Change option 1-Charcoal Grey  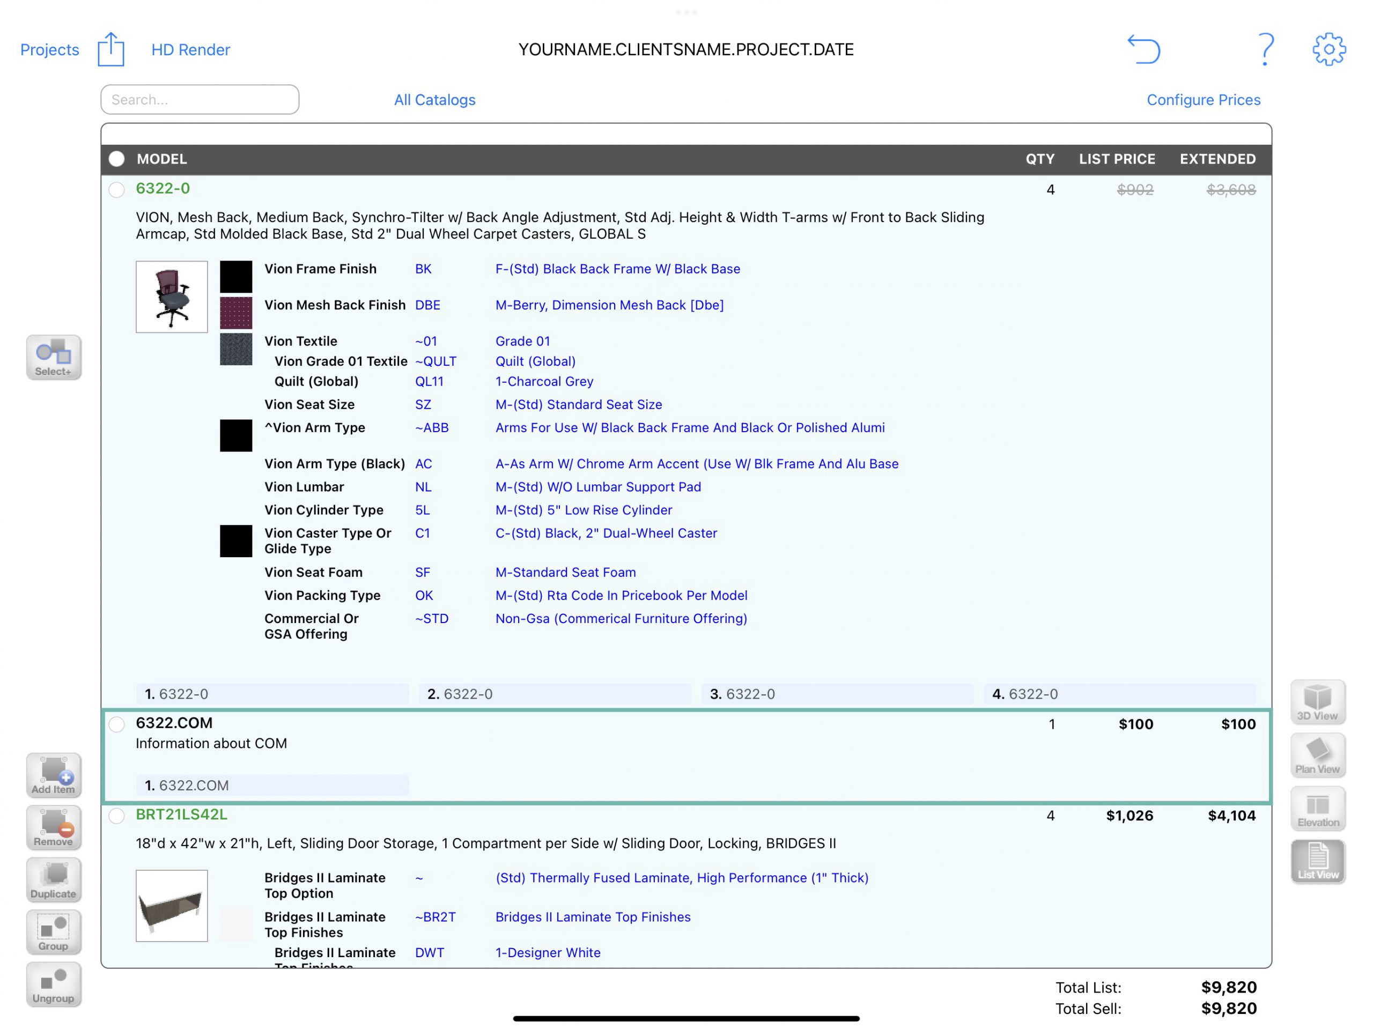pyautogui.click(x=544, y=381)
